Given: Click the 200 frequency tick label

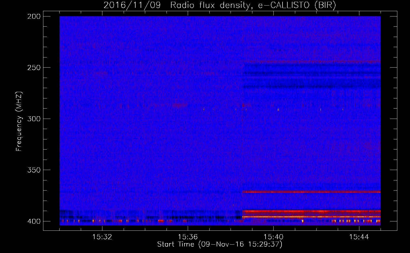Looking at the screenshot, I should click(x=34, y=16).
